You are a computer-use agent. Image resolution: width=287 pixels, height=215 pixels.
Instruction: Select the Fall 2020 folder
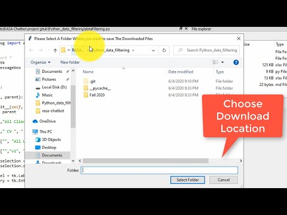97,95
